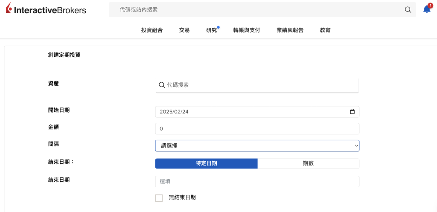Select the 特定日期 toggle option

tap(206, 163)
